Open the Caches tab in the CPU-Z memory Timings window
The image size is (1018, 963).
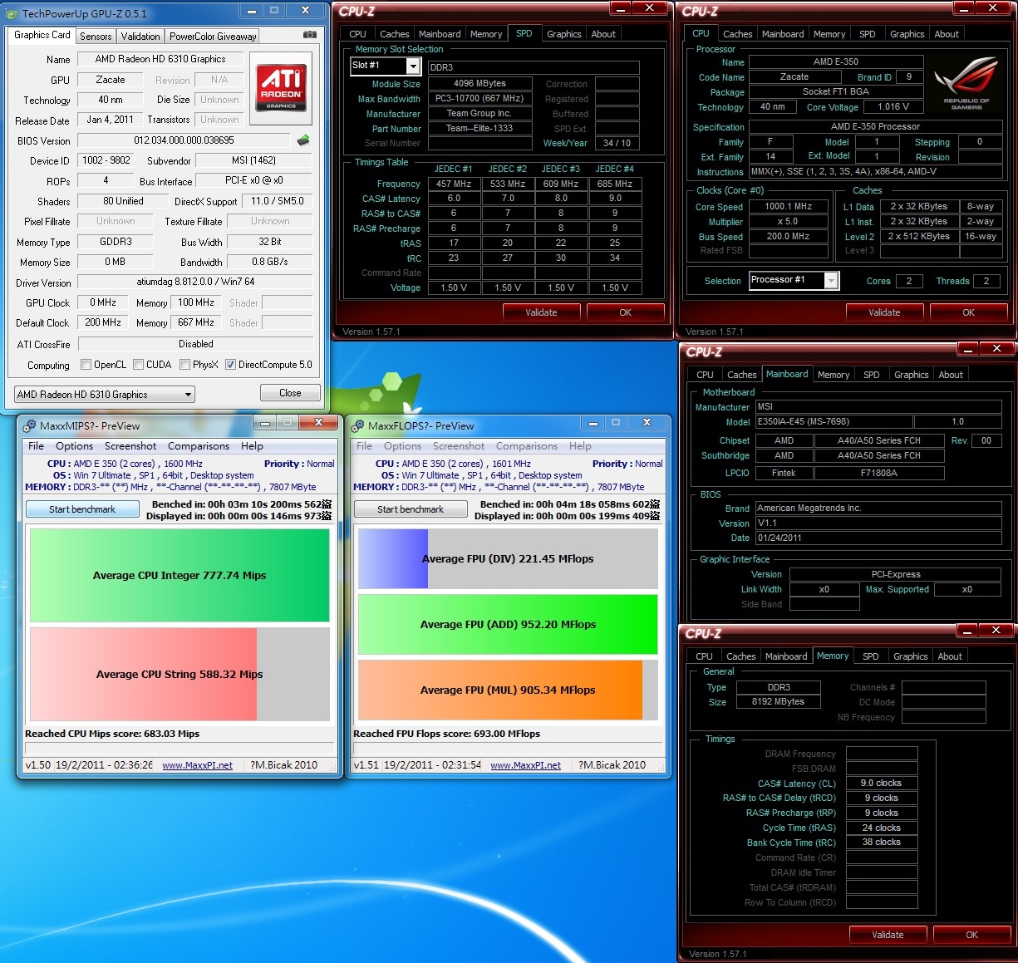[x=740, y=656]
